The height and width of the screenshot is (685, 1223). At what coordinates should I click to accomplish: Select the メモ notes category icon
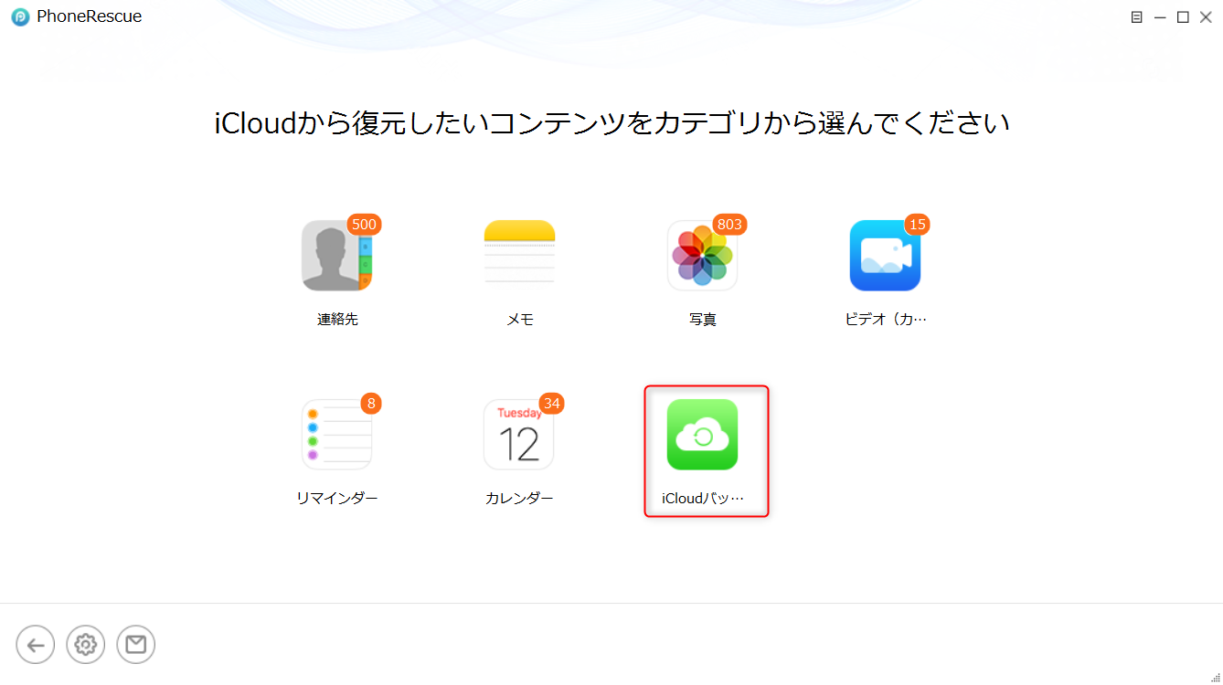519,256
